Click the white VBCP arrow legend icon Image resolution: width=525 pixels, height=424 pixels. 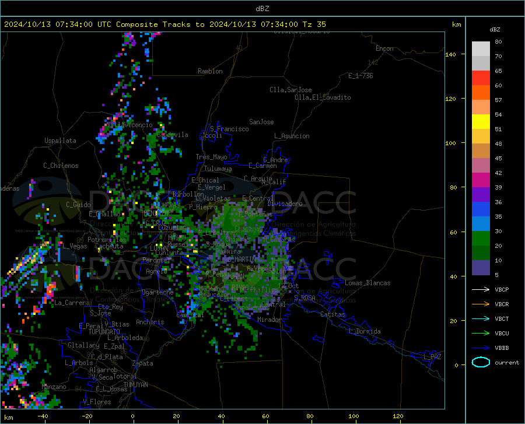pyautogui.click(x=481, y=289)
